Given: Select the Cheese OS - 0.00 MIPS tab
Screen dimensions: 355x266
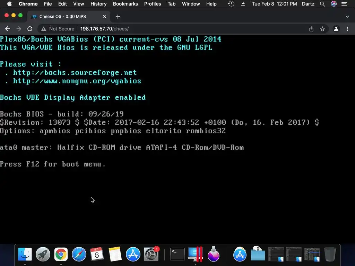Looking at the screenshot, I should [x=69, y=17].
